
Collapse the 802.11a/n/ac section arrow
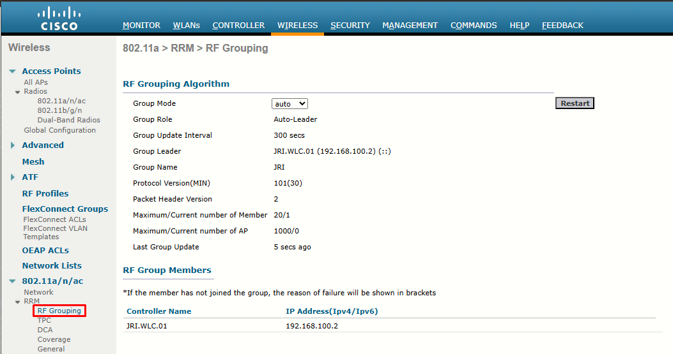12,281
